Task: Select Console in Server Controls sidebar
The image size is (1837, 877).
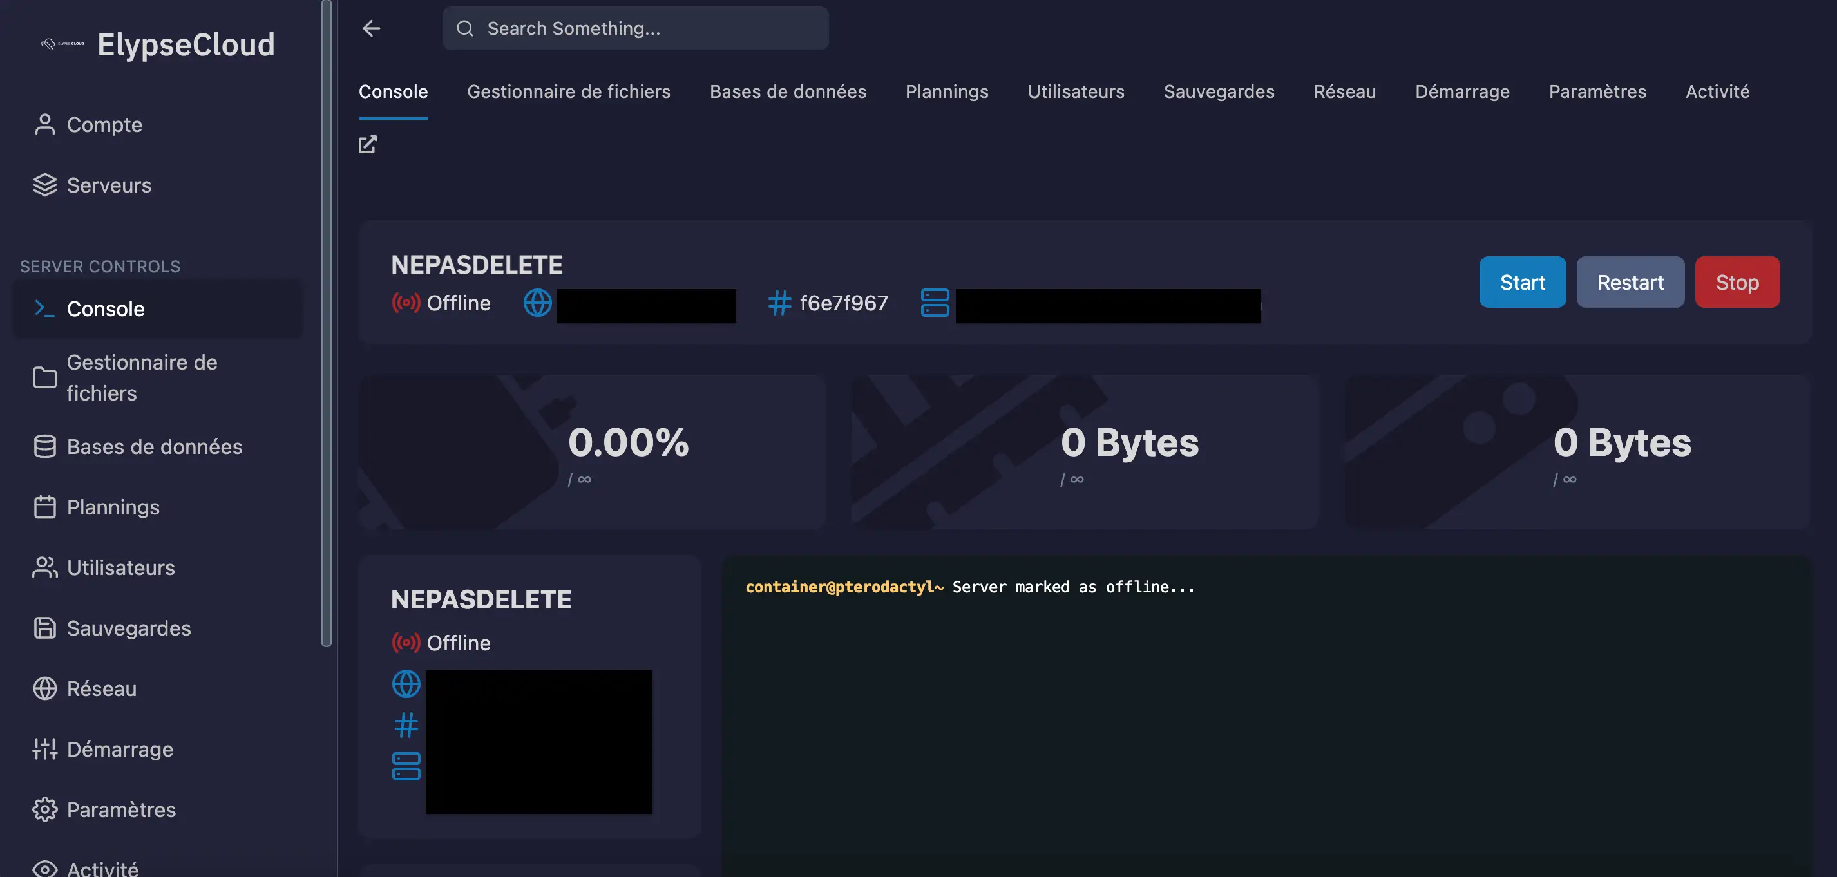Action: tap(158, 308)
